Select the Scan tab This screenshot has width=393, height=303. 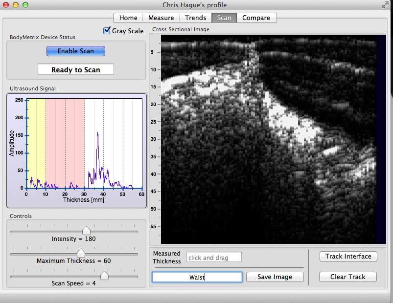[224, 18]
